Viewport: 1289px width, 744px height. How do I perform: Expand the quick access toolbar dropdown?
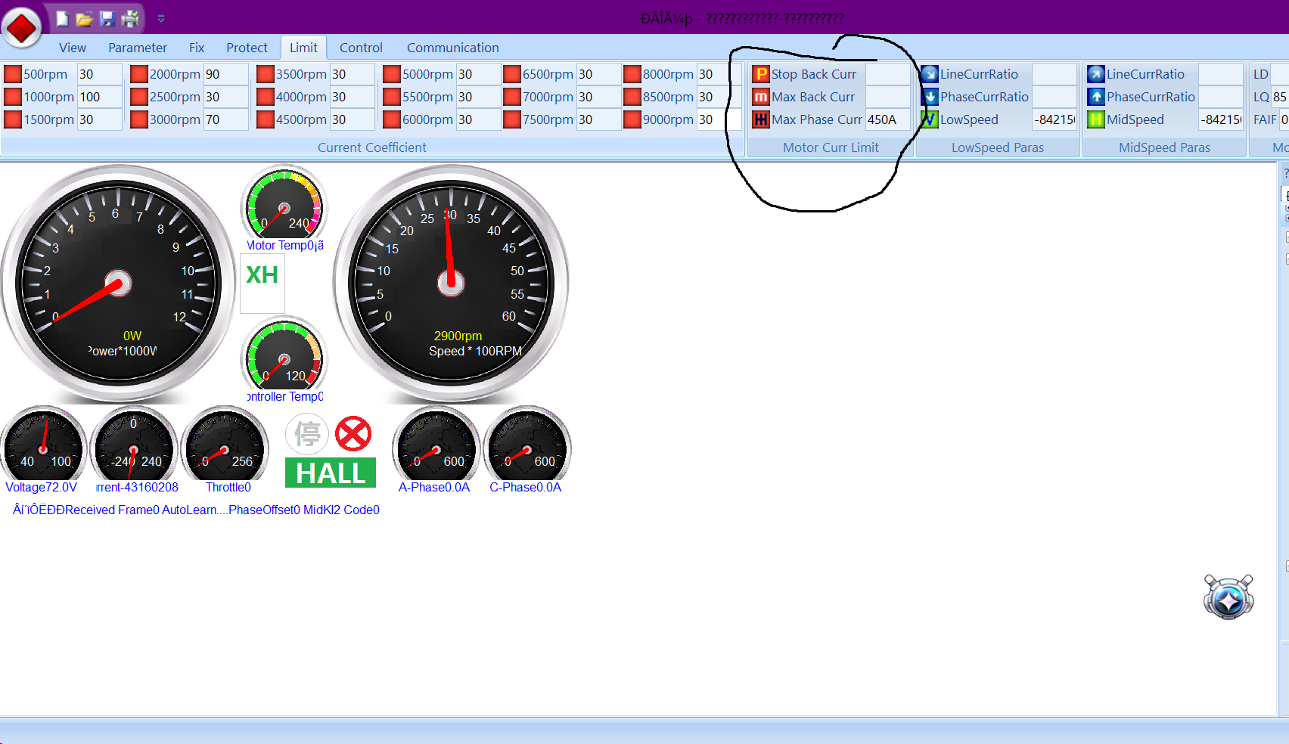coord(161,19)
